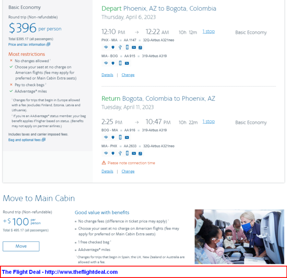Screen dimensions: 287x278
Task: Click the '10:47 PM' arrival time
Action: coord(158,122)
